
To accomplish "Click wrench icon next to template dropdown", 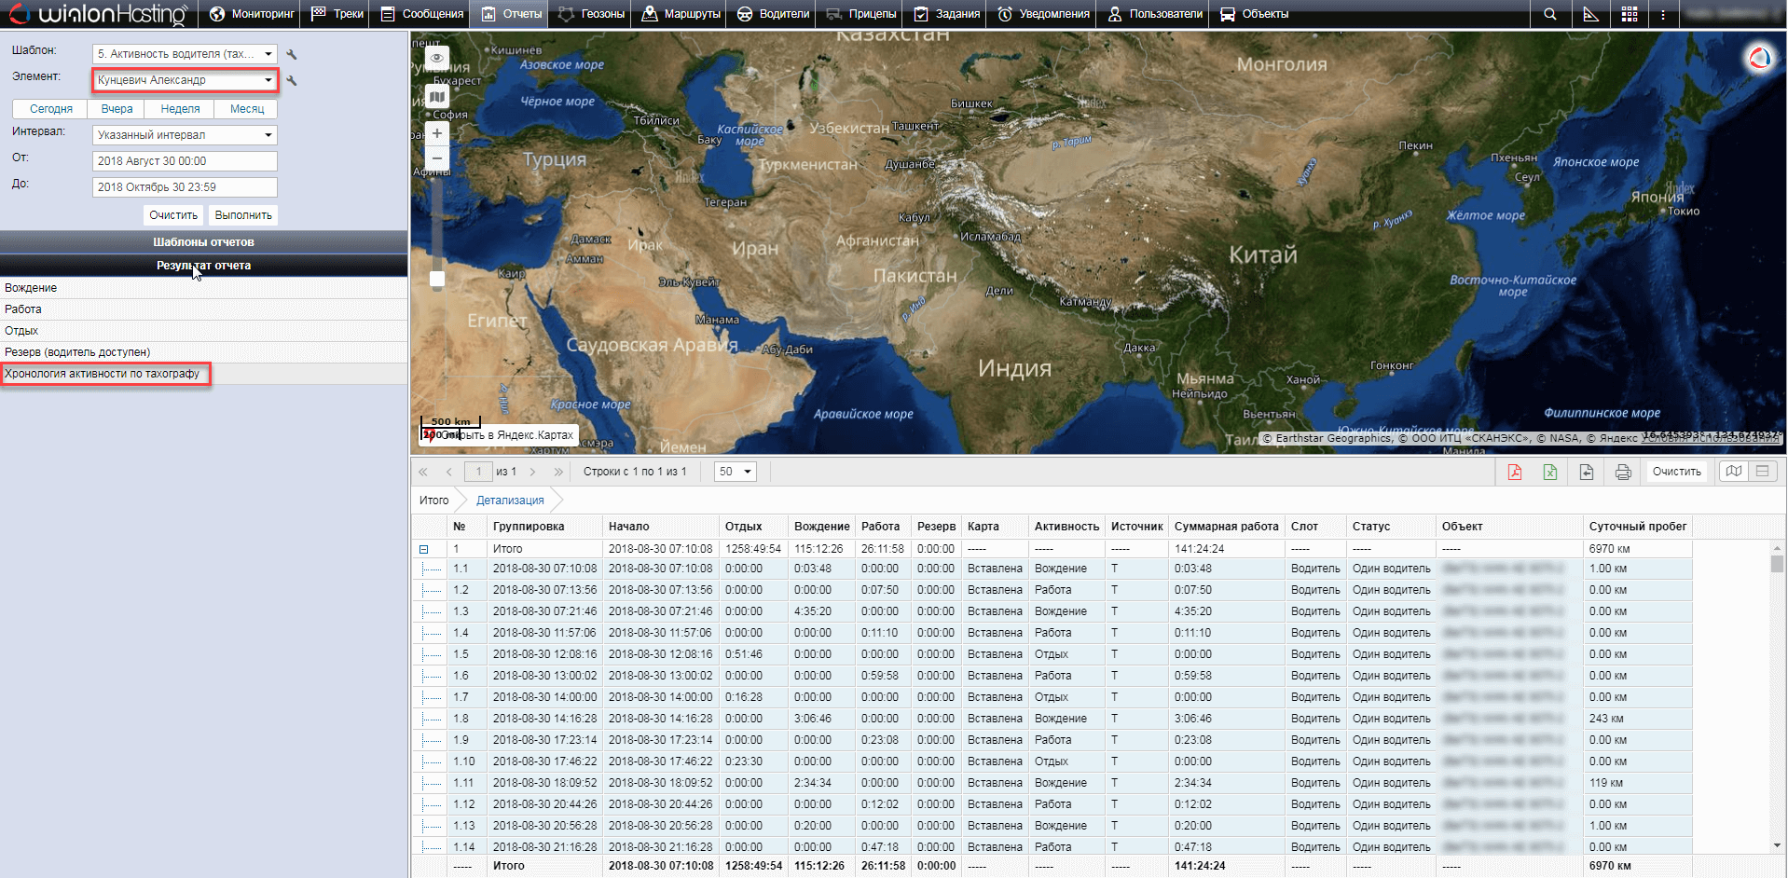I will coord(292,54).
